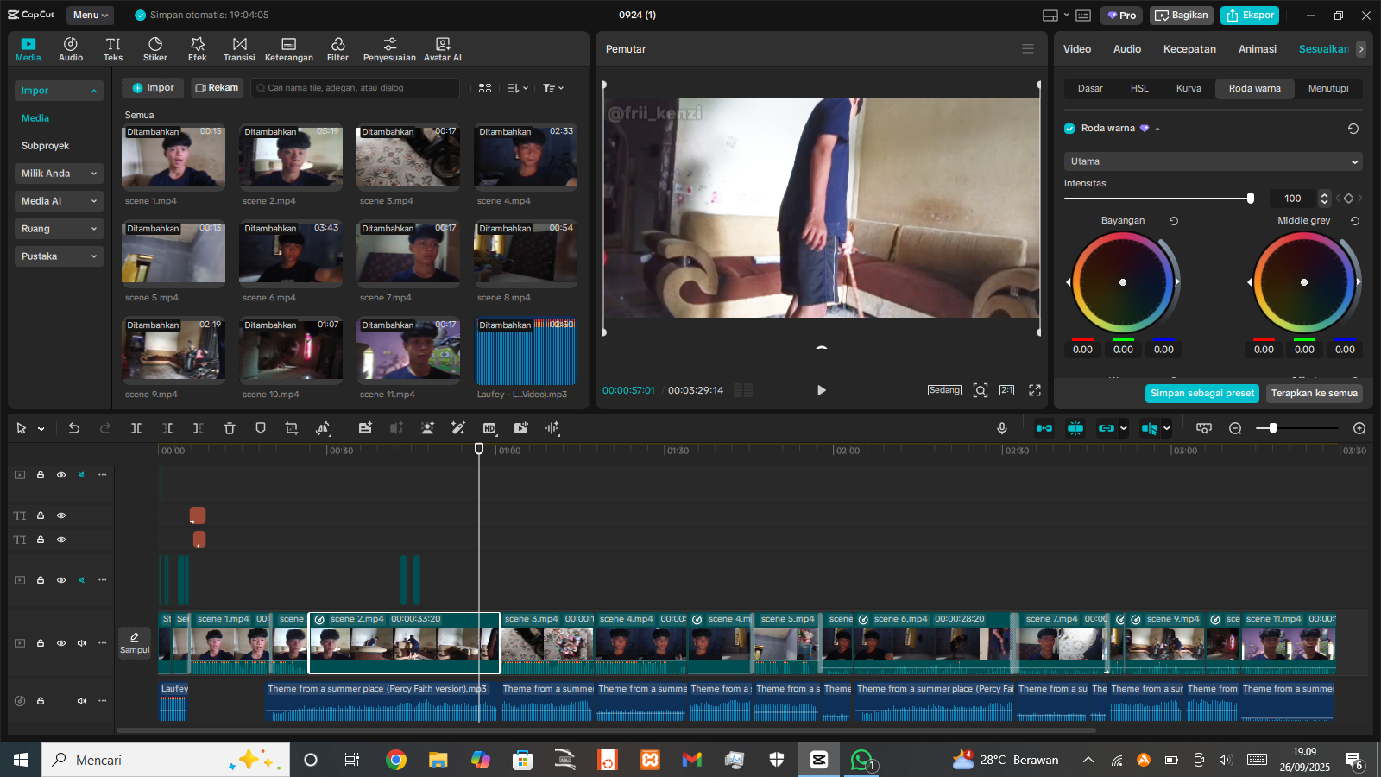Open the Menu dropdown
Image resolution: width=1381 pixels, height=777 pixels.
click(91, 15)
